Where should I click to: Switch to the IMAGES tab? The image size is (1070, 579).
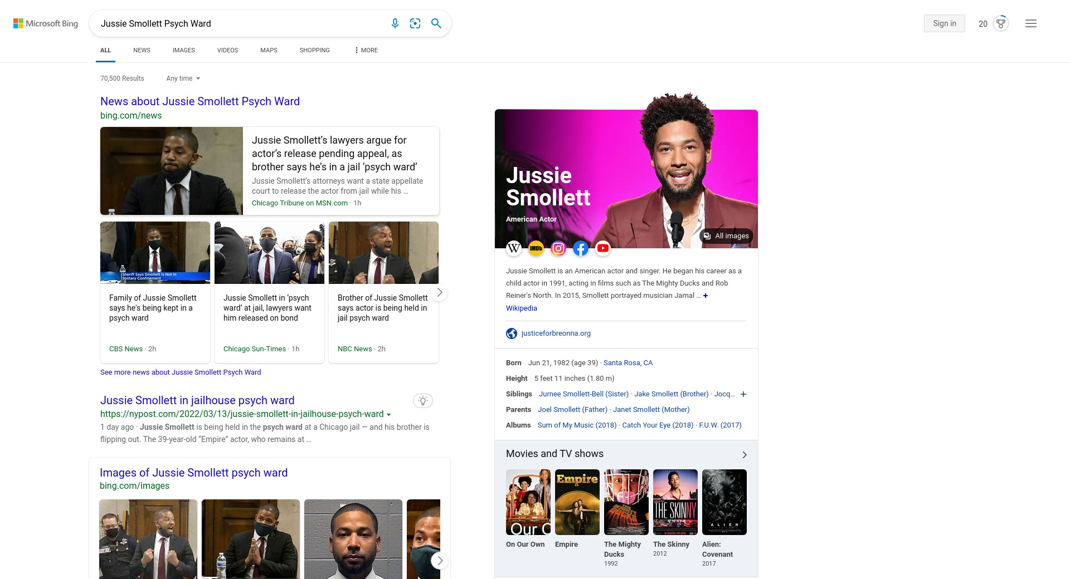coord(183,50)
